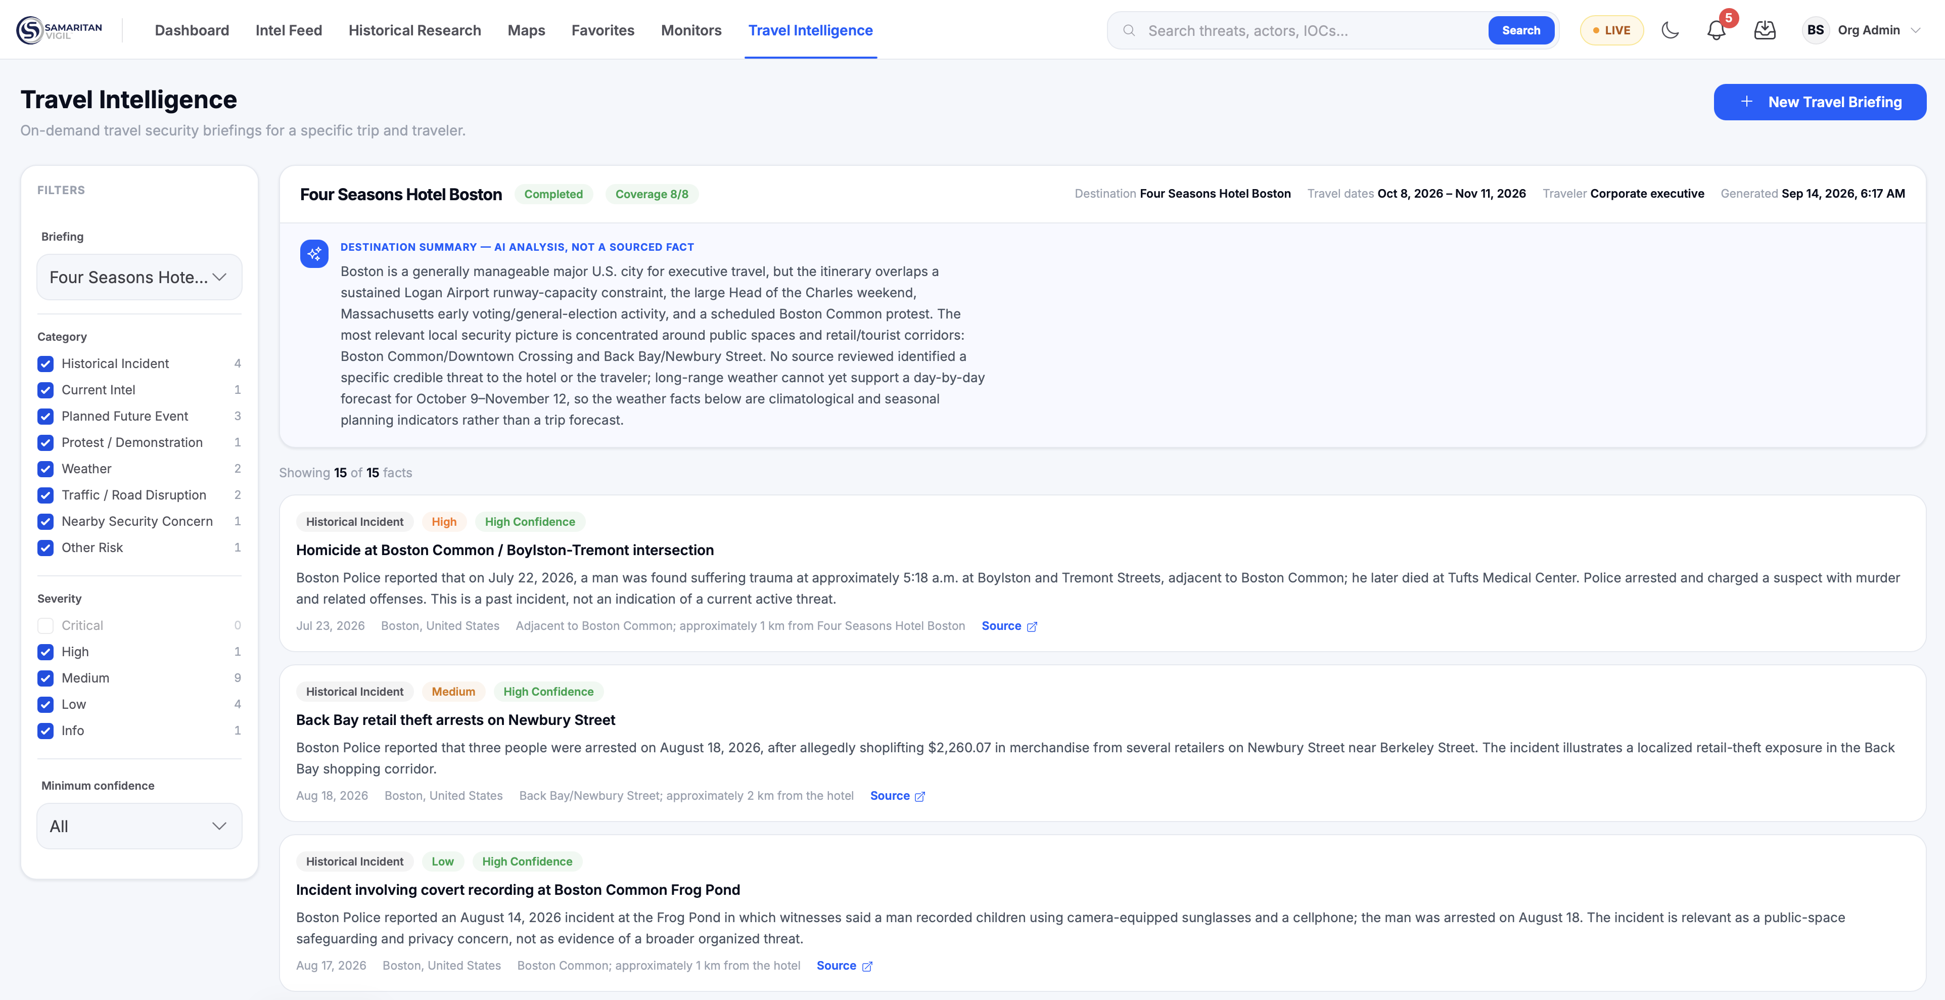The image size is (1945, 1000).
Task: Open the inbox download tray icon
Action: [1765, 30]
